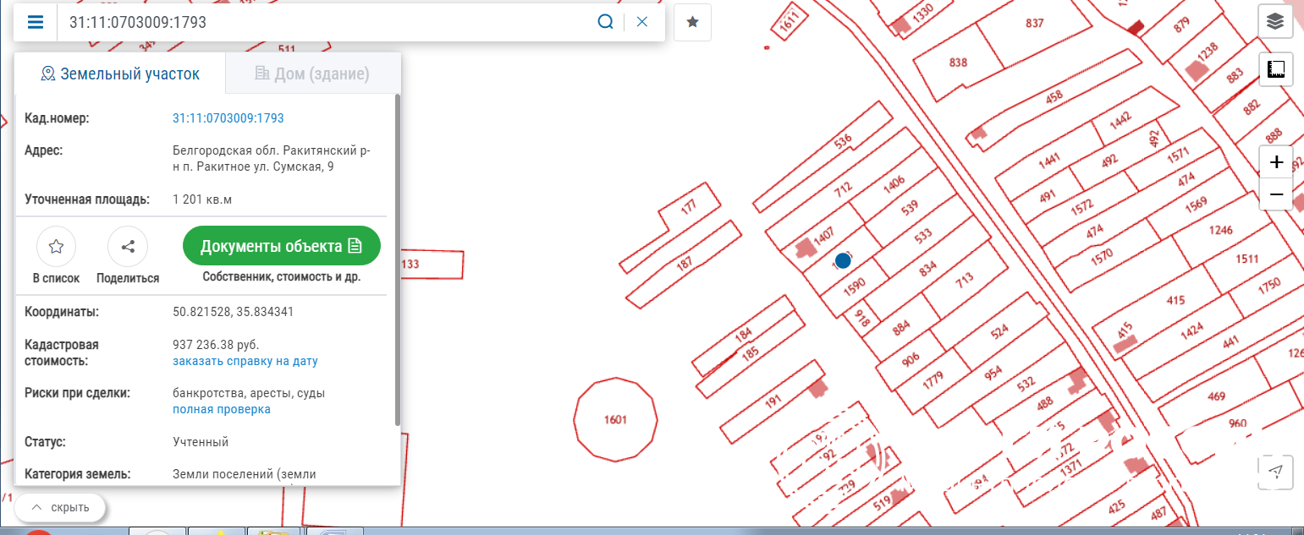Click the search magnifier icon

click(x=605, y=22)
